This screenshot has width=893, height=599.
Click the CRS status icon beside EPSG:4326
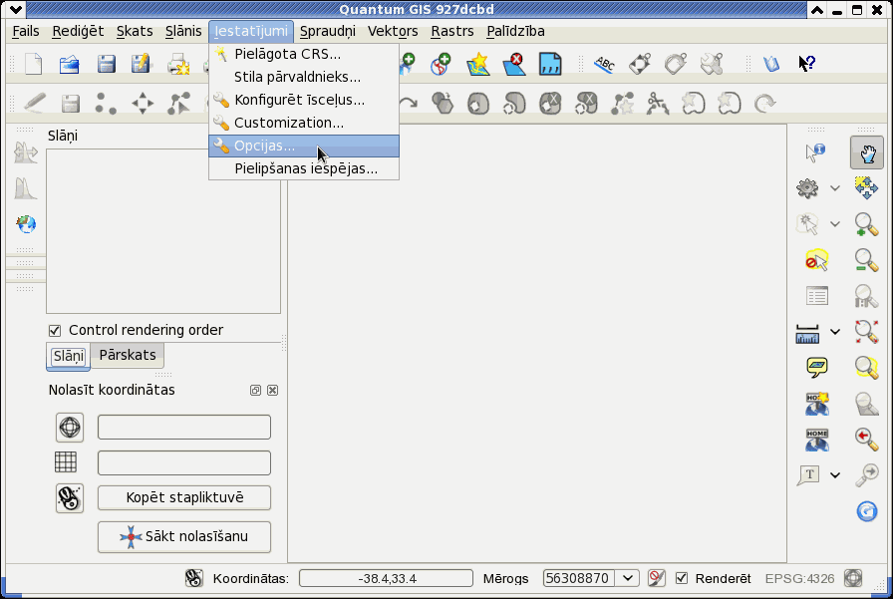click(x=853, y=578)
